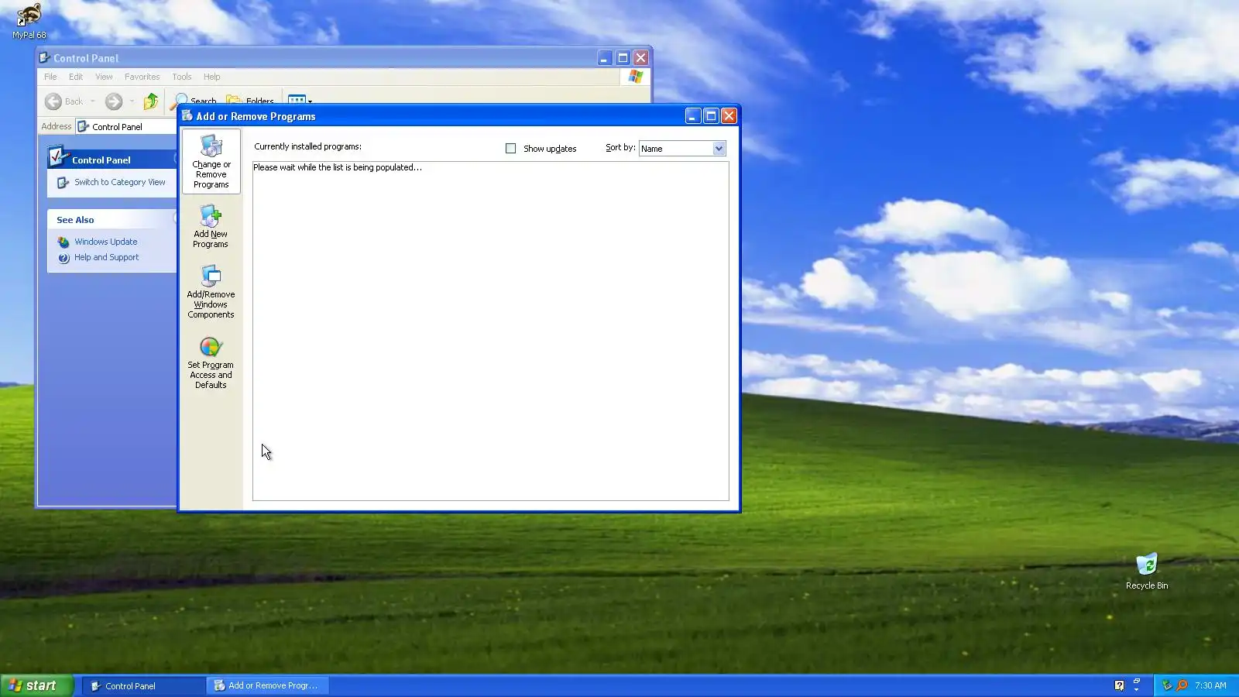Open the Help and Support link
Viewport: 1239px width, 697px height.
(x=107, y=257)
